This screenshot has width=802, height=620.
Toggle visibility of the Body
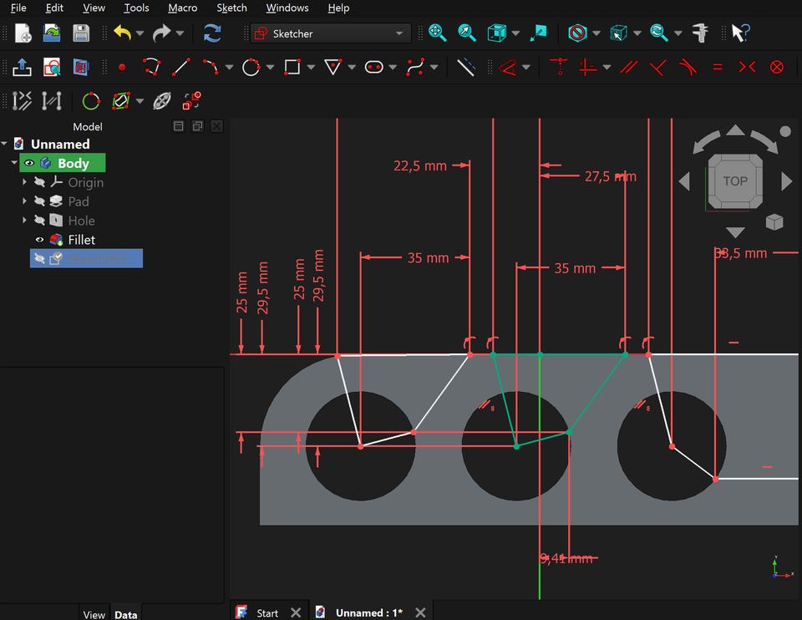[x=29, y=163]
